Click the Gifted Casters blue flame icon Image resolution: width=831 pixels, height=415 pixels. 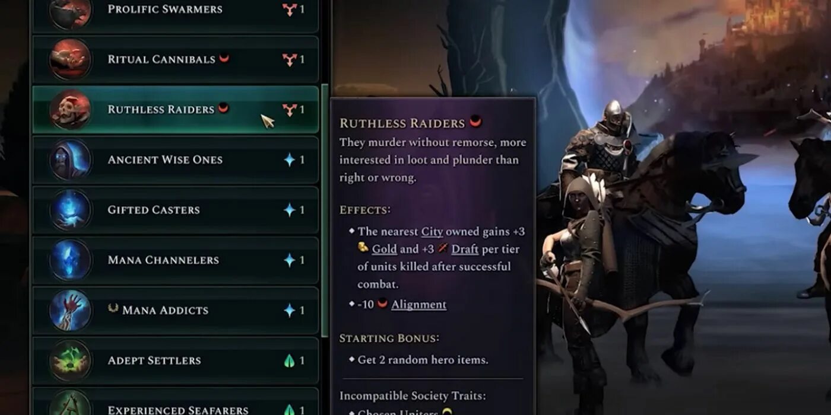[x=70, y=210]
